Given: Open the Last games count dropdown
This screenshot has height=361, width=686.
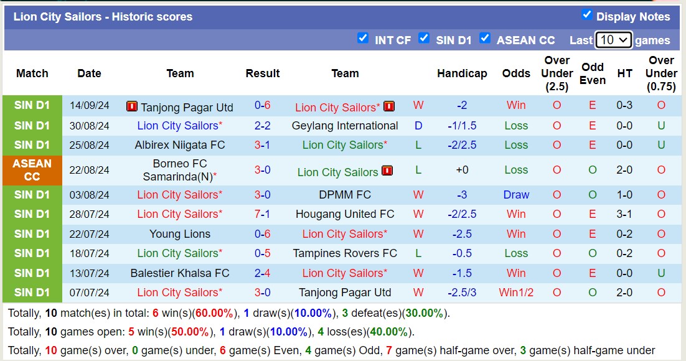Looking at the screenshot, I should coord(614,39).
